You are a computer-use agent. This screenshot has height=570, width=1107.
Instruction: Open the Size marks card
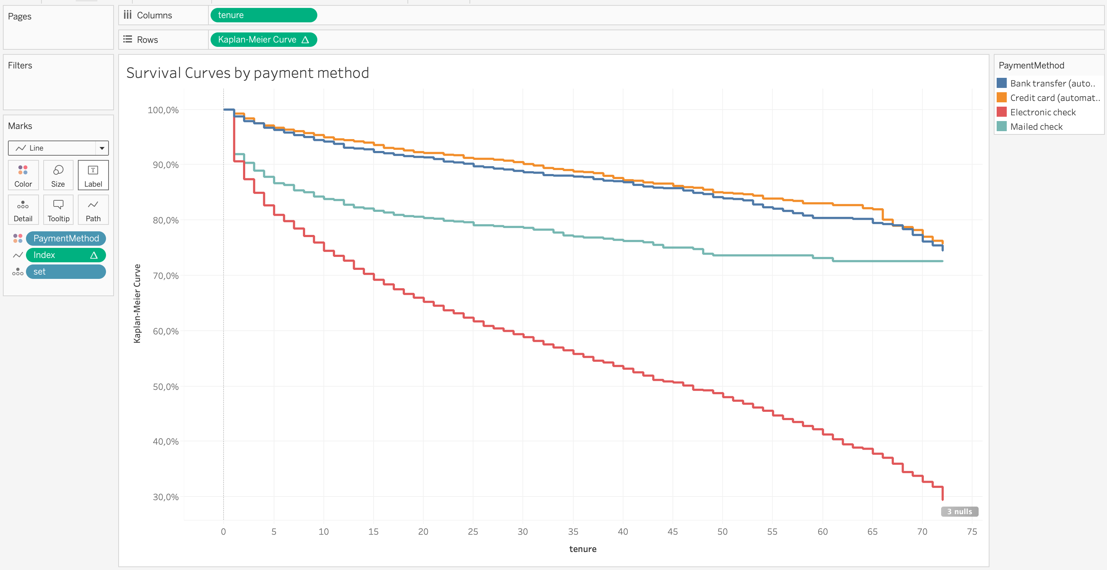(x=58, y=175)
